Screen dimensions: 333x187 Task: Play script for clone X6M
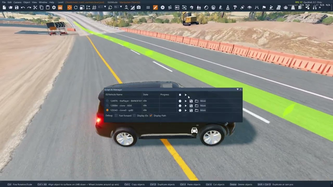(x=185, y=106)
